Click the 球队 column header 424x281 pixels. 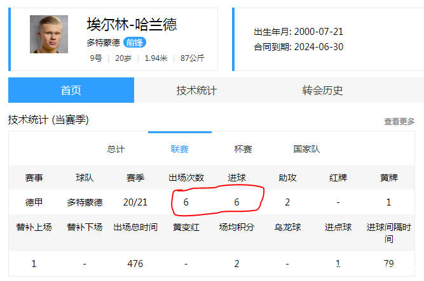point(85,178)
